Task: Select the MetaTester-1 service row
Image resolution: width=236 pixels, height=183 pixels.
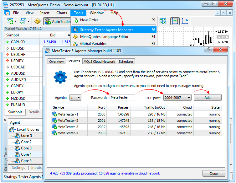Action: point(136,114)
